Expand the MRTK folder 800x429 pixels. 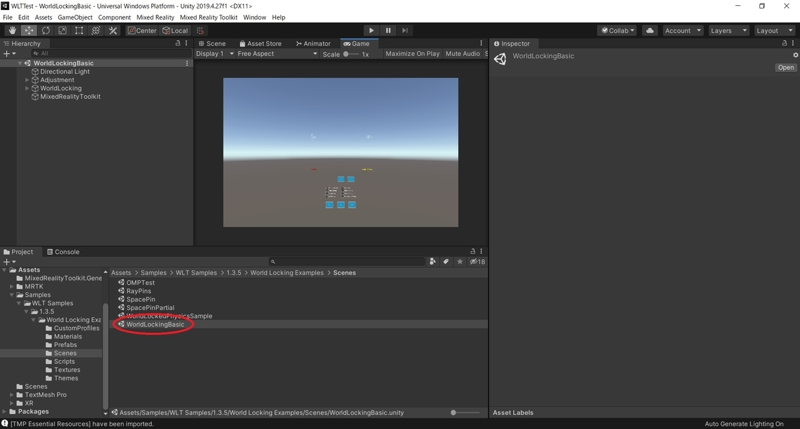(x=12, y=286)
